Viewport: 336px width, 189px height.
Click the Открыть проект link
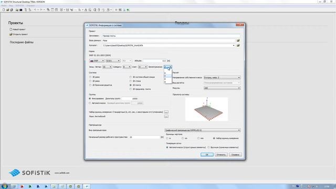(x=20, y=34)
